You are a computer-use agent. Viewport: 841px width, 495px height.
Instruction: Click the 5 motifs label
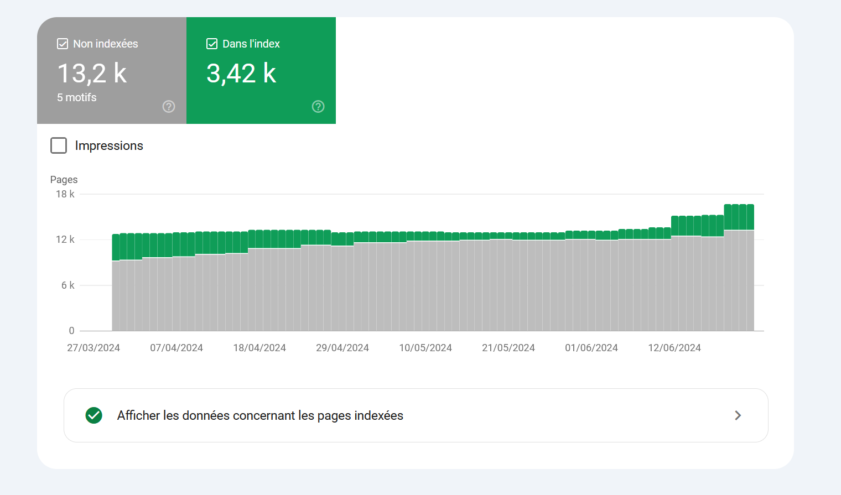pyautogui.click(x=77, y=97)
